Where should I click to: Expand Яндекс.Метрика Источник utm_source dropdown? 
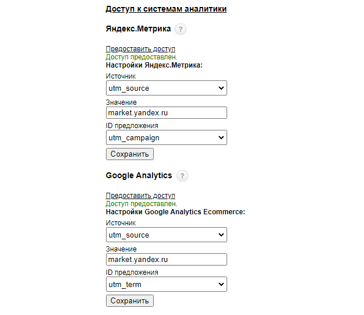pyautogui.click(x=167, y=88)
